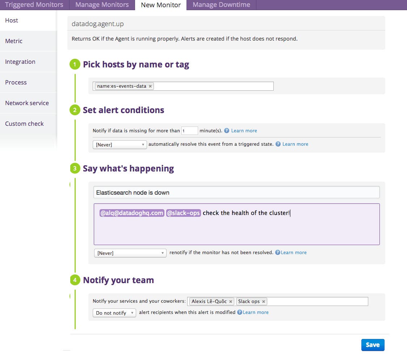The image size is (407, 356).
Task: Remove the name:es-events-data tag
Action: pyautogui.click(x=150, y=86)
